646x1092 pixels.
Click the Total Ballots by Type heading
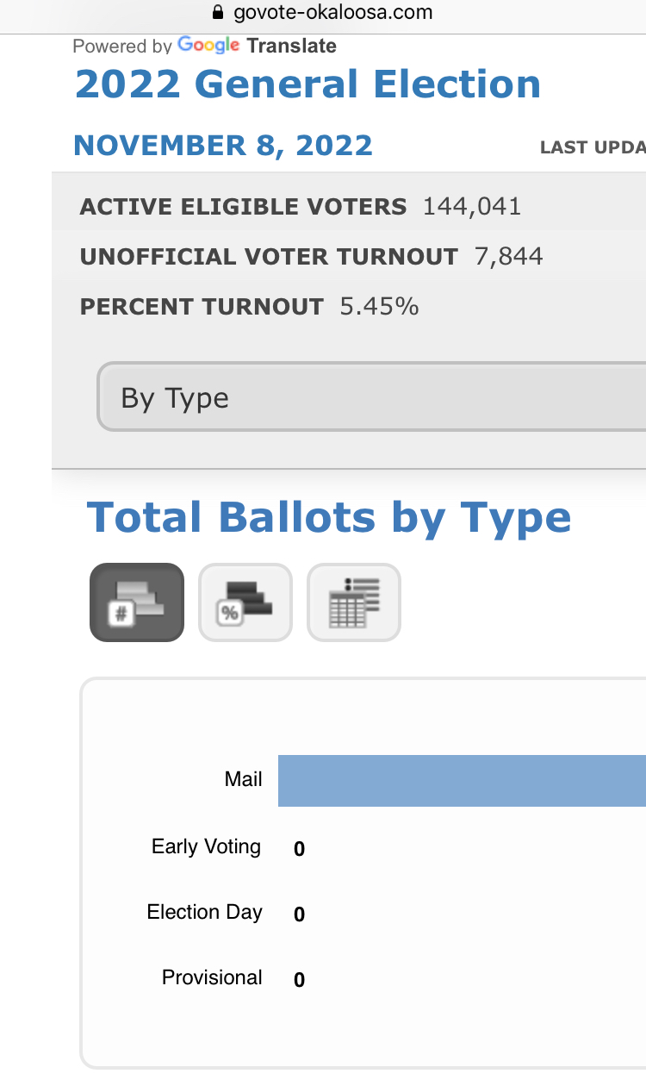pos(329,517)
